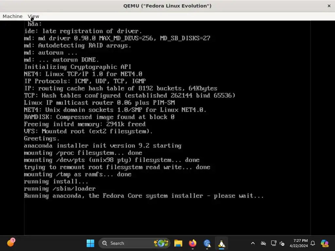335x251 pixels.
Task: Click 'Initializing Cryptographic API' line
Action: [x=78, y=67]
